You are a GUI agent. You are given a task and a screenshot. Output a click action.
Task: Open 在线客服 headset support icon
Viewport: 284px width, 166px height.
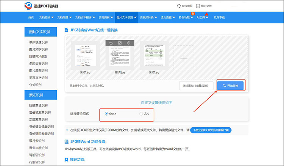point(179,6)
